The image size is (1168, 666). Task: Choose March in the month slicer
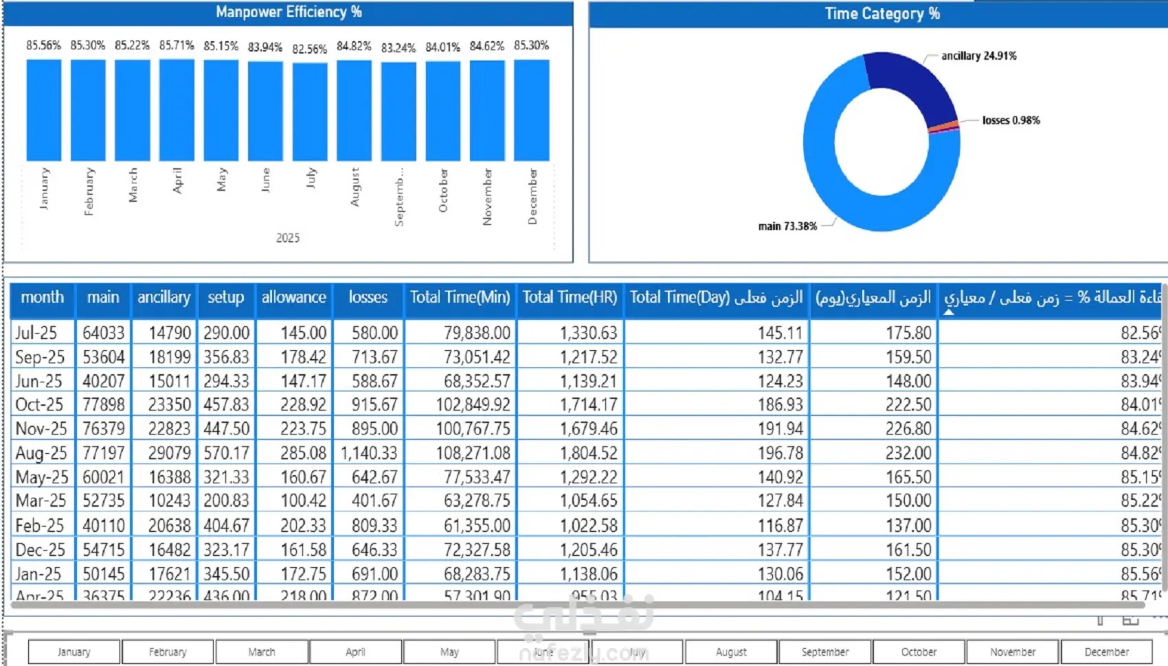[x=262, y=652]
